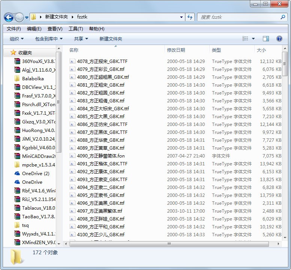Open the Balabolka folder in sidebar
The image size is (291, 270).
pos(29,79)
